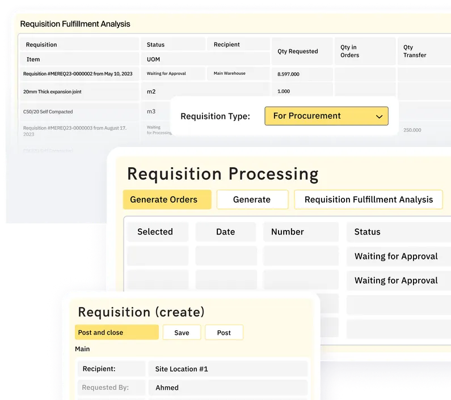Click the Number column header

tap(301, 232)
